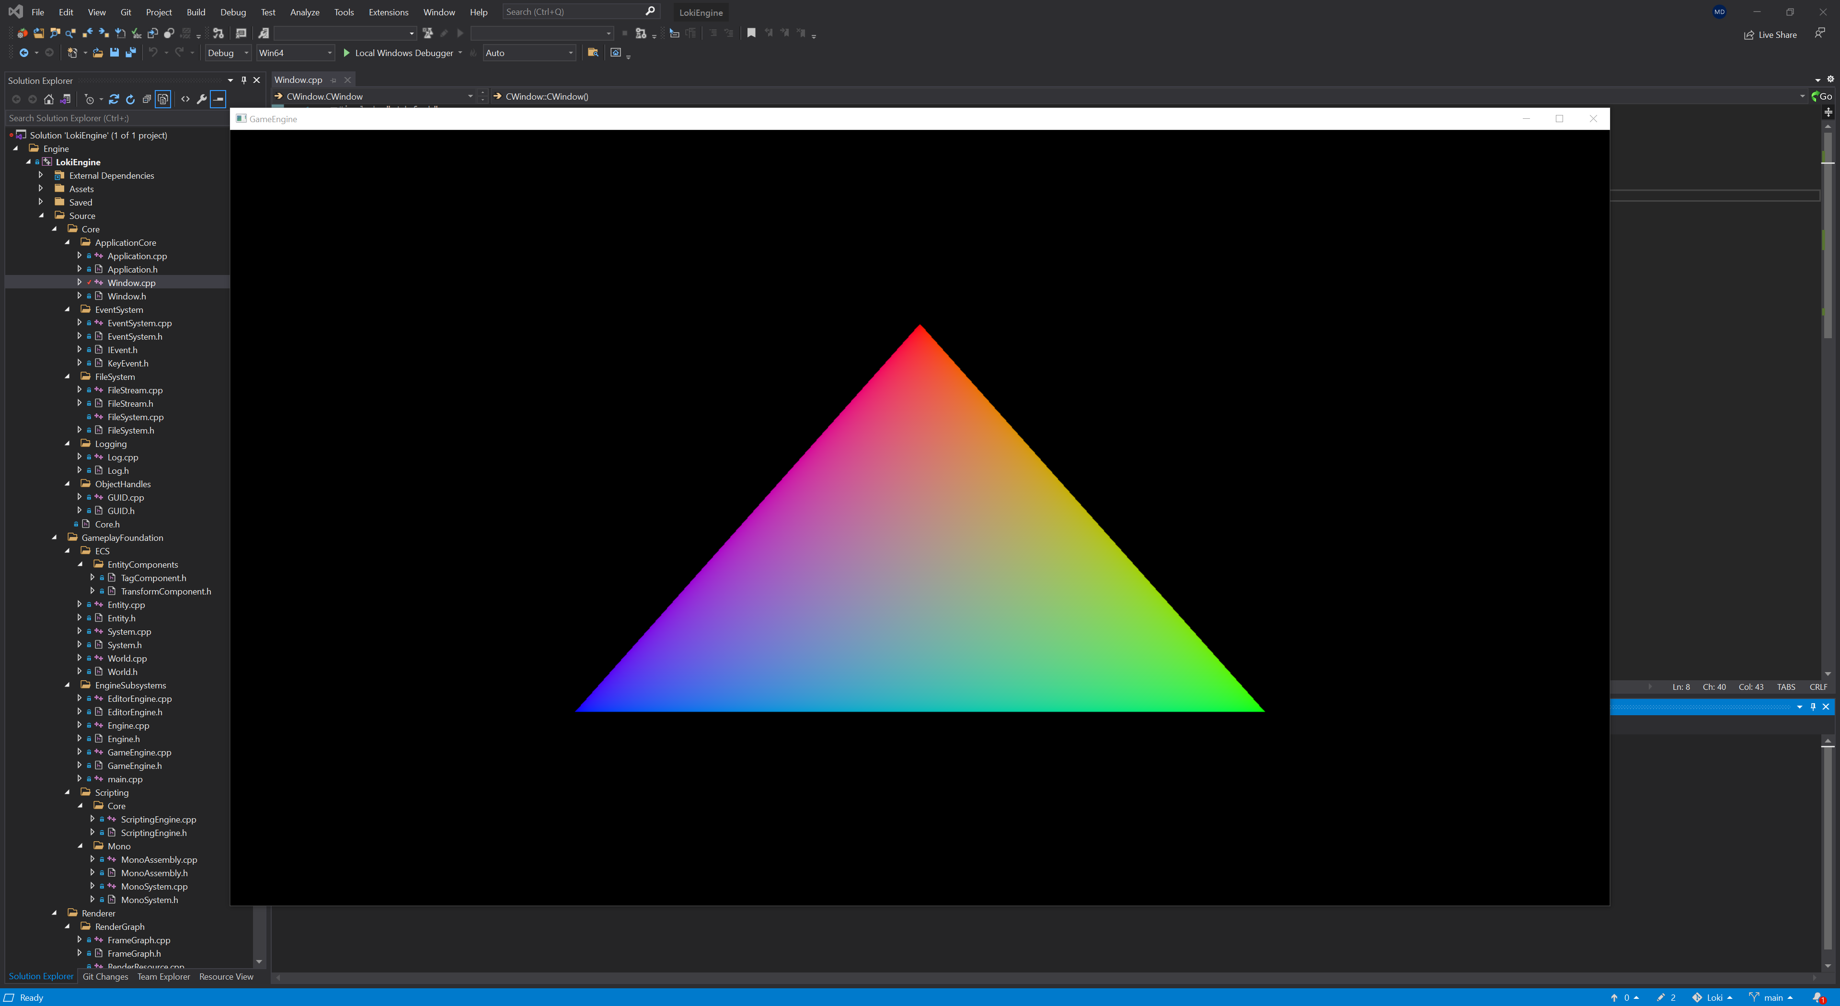Toggle pin on Window.cpp tab
This screenshot has height=1006, width=1840.
pyautogui.click(x=333, y=80)
